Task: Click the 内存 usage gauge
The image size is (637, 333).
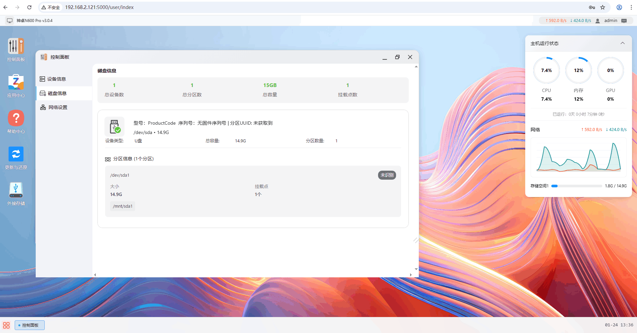Action: tap(578, 70)
